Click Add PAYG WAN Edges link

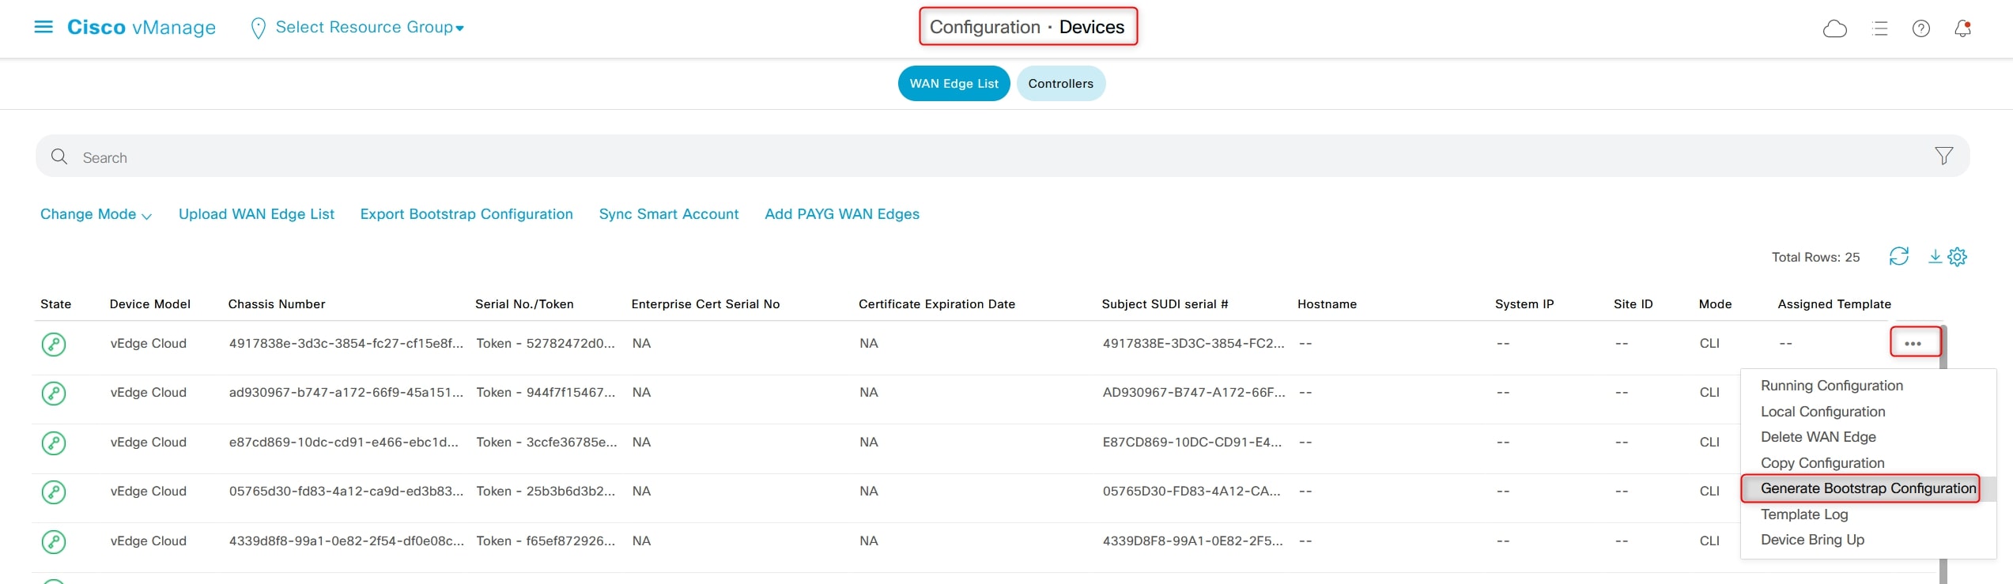click(842, 214)
